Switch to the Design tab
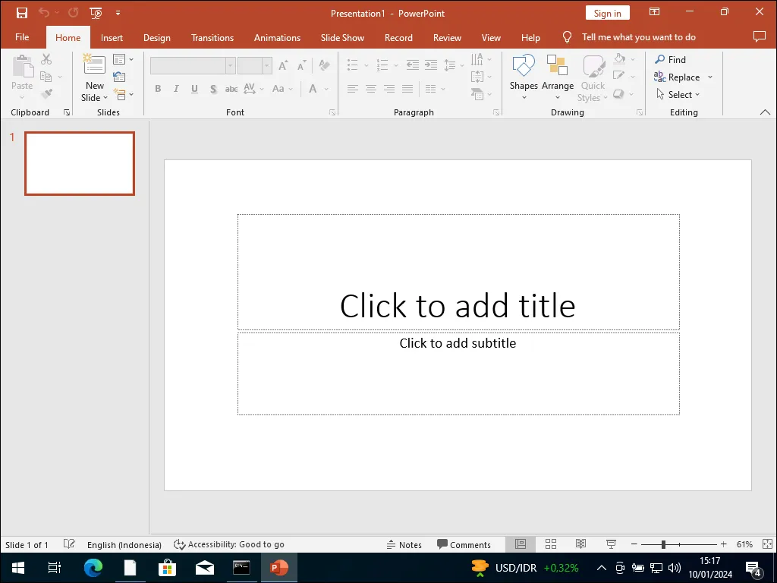The image size is (777, 583). [x=157, y=37]
